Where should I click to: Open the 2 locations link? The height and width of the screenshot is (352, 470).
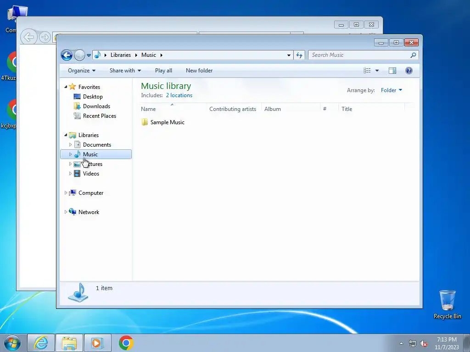pyautogui.click(x=179, y=95)
